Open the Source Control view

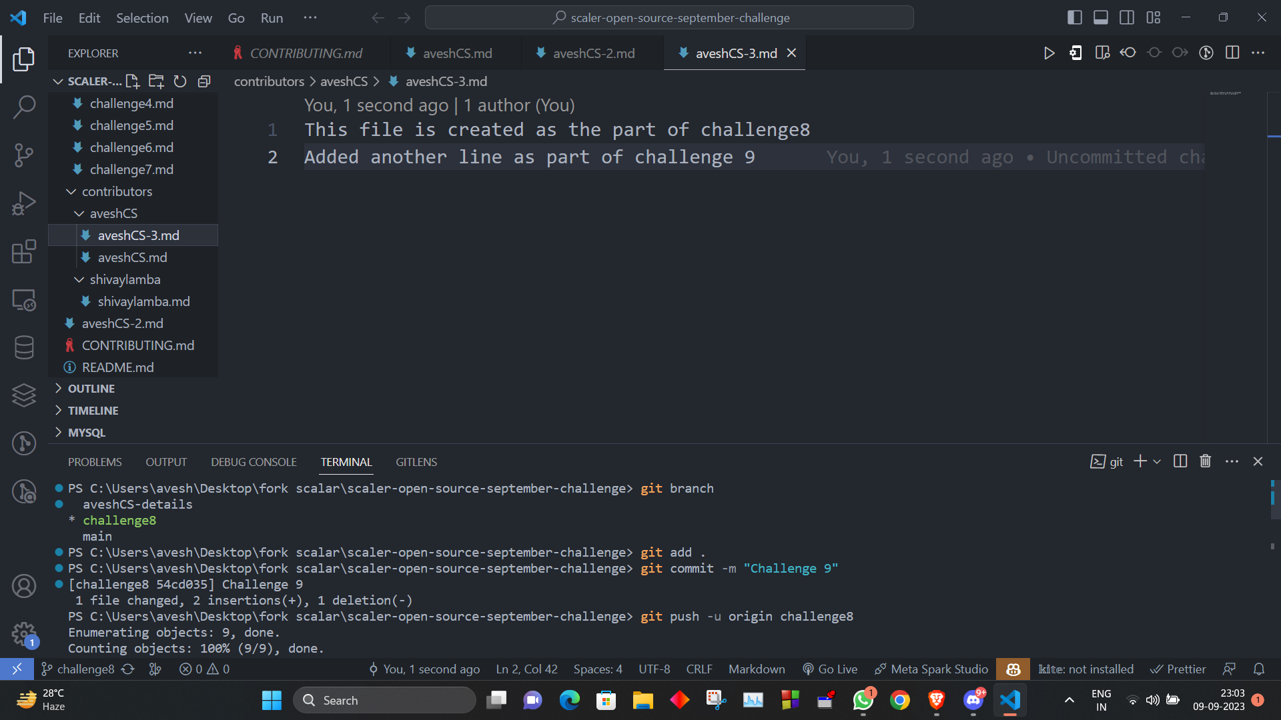coord(24,155)
